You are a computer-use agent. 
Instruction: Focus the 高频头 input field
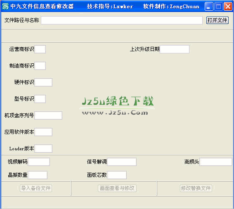(x=216, y=162)
